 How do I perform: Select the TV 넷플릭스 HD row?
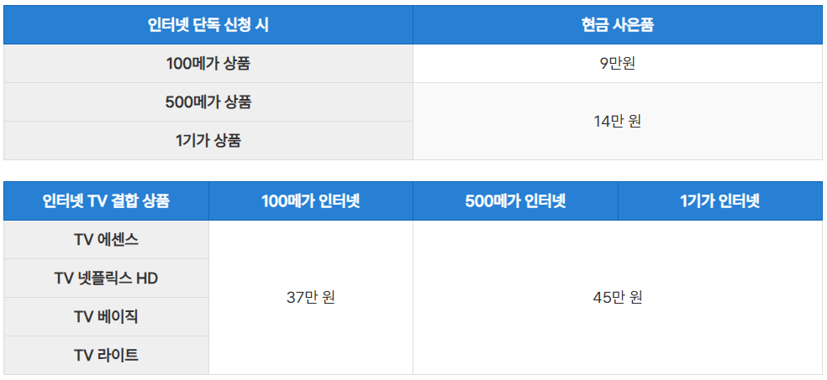pyautogui.click(x=106, y=278)
